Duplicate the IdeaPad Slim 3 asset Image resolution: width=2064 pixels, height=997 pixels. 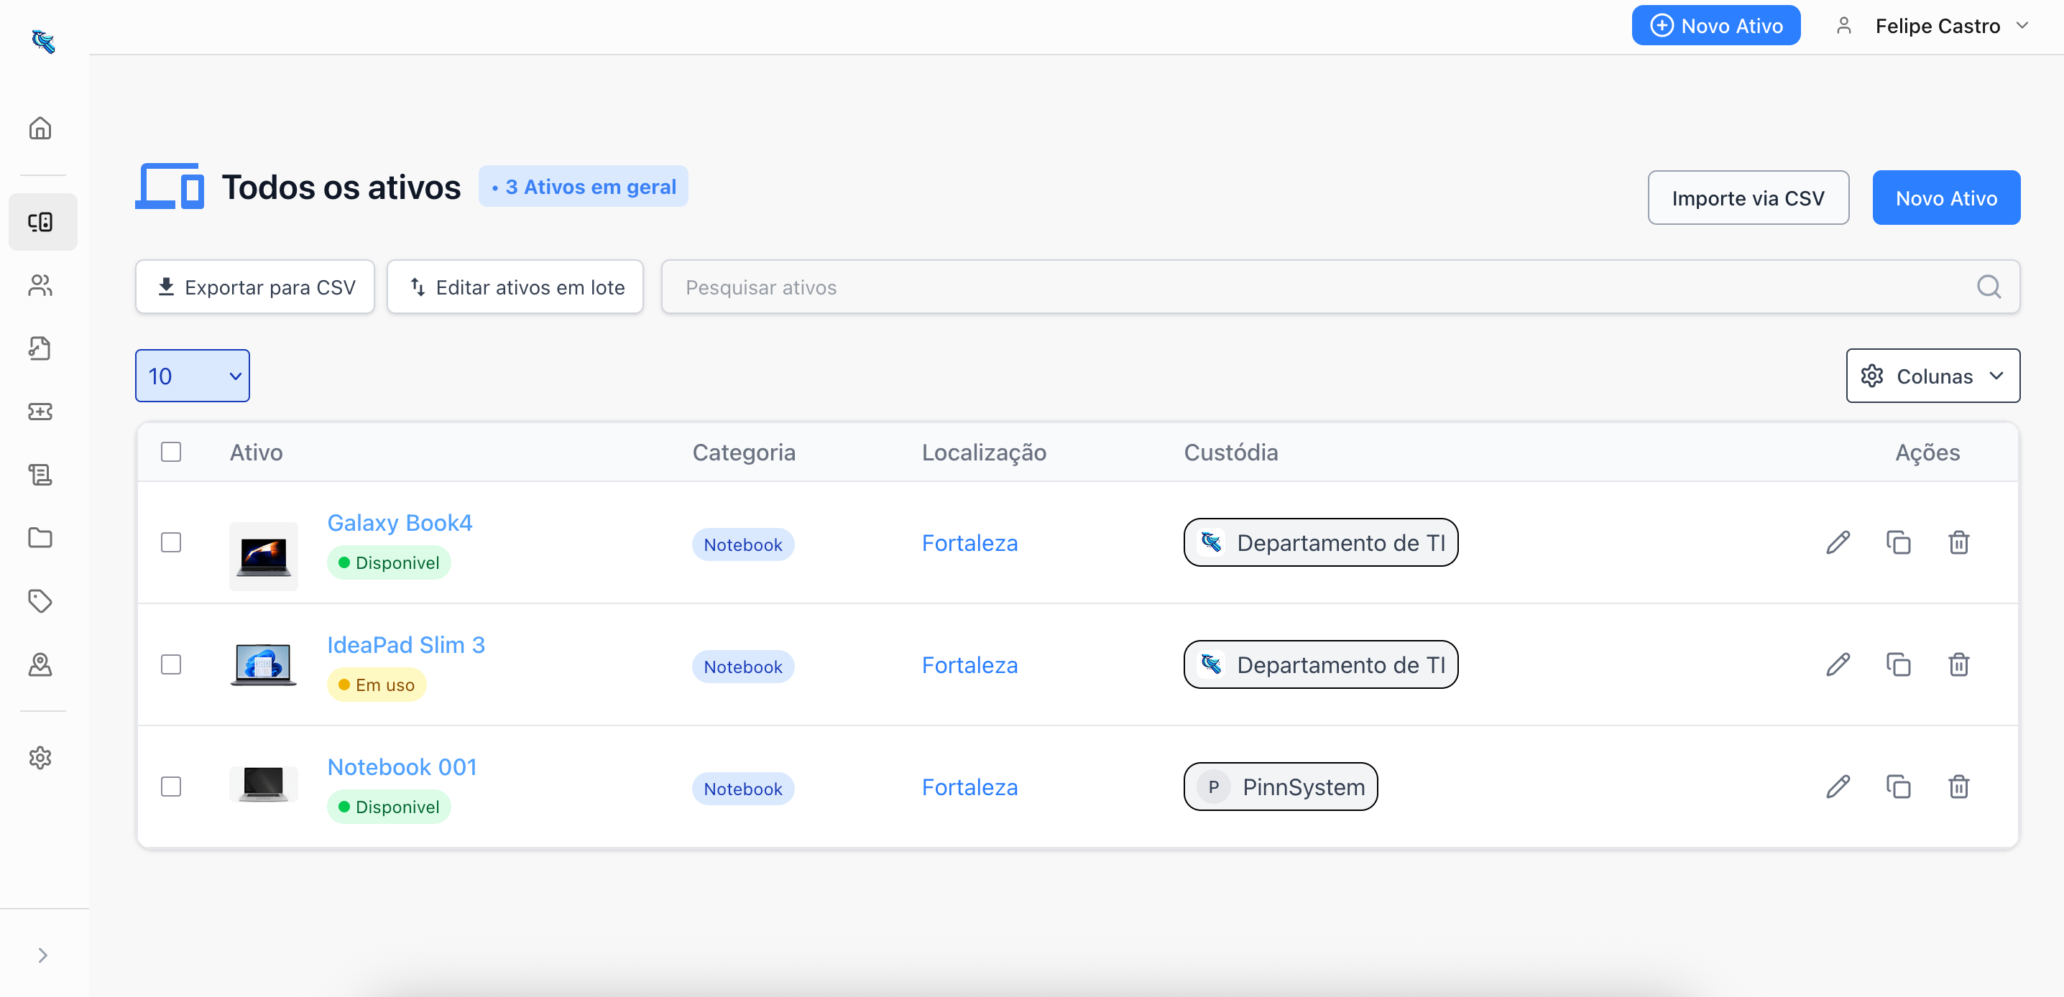click(x=1898, y=664)
